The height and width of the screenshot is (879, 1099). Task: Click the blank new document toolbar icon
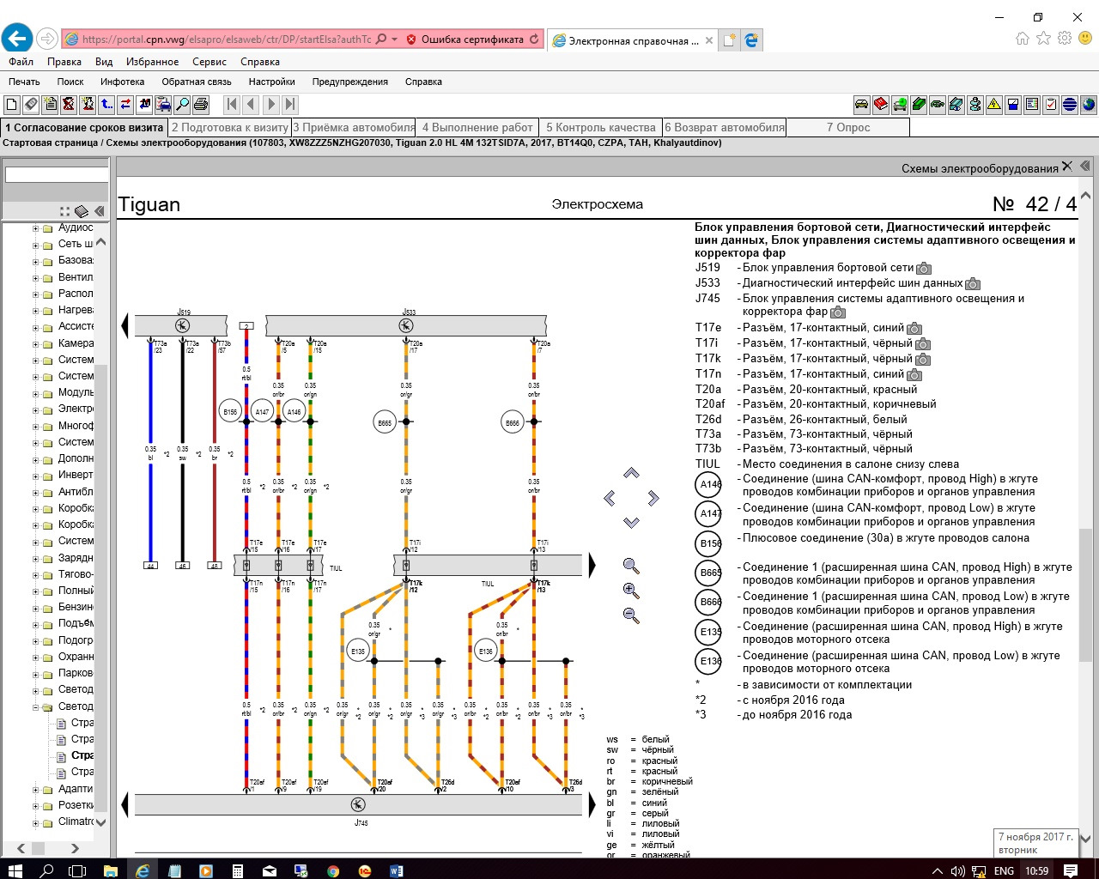(x=11, y=105)
